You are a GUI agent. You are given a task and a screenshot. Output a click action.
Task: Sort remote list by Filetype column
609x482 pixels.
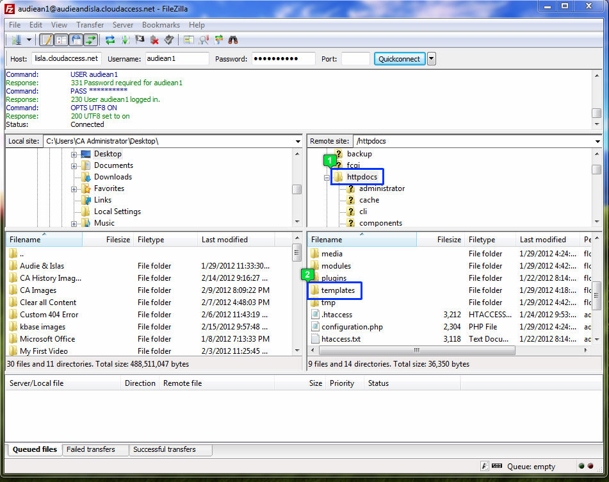tap(490, 240)
